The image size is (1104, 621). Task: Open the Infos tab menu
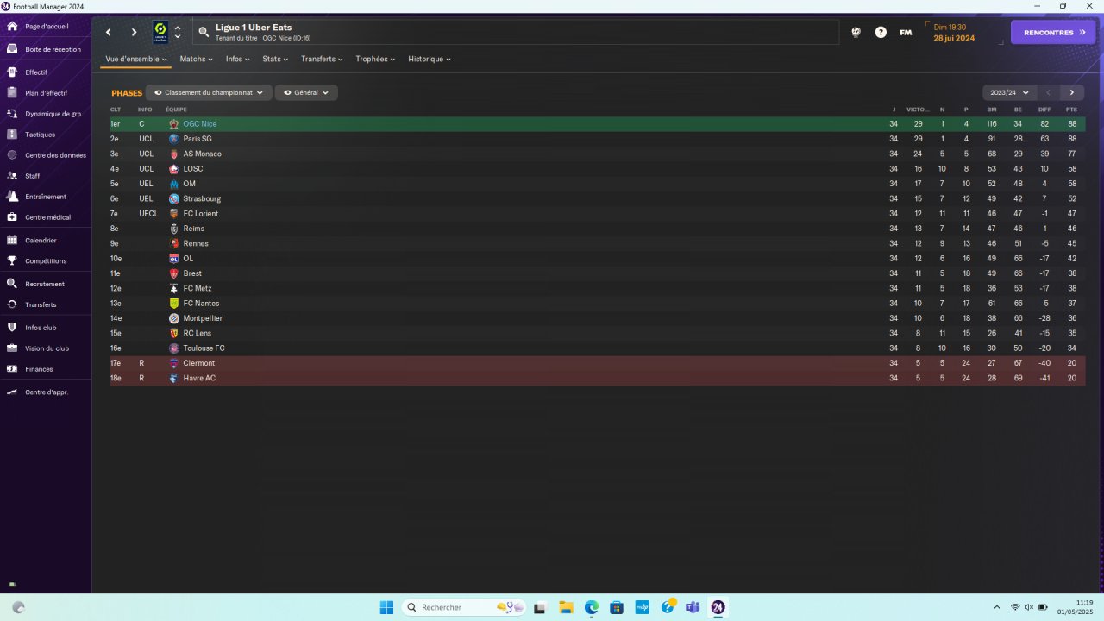click(x=237, y=60)
